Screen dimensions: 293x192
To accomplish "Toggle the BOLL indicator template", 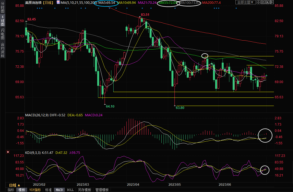I will pos(70,190).
